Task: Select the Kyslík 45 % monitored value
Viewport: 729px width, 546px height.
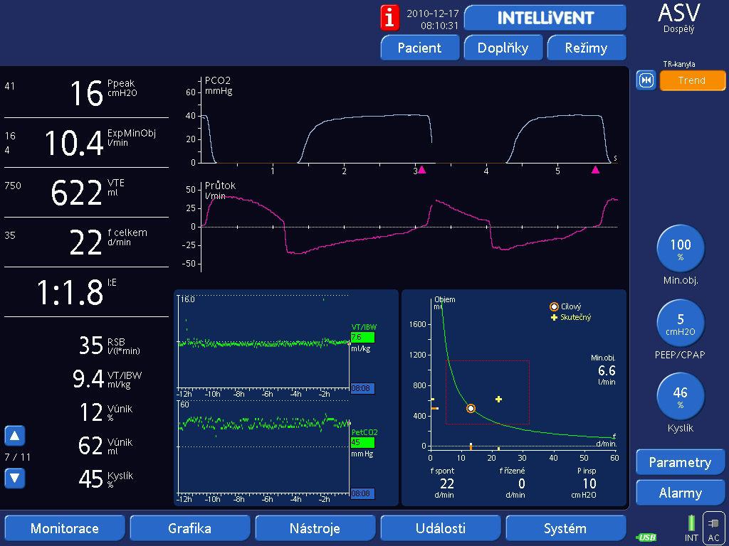Action: pyautogui.click(x=107, y=479)
